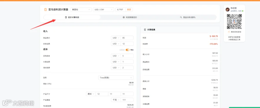
Task: Click the profit value $-169.79
Action: (x=214, y=36)
